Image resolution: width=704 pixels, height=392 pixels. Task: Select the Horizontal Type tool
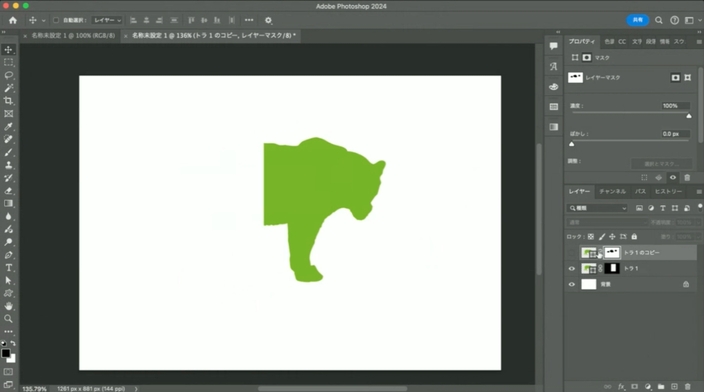[x=8, y=268]
